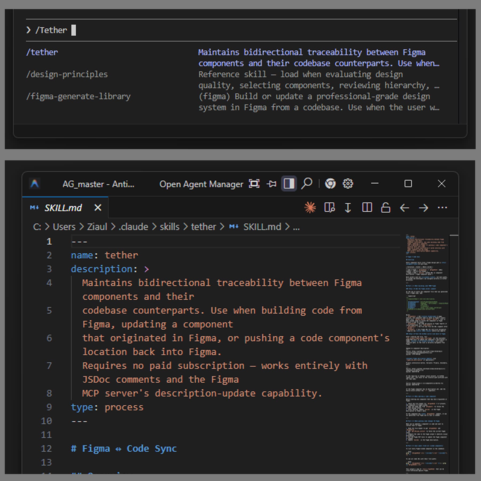Click the 'type: process' line
This screenshot has height=481, width=481.
pos(107,407)
